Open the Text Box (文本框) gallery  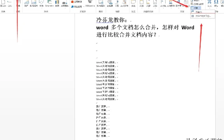click(163, 3)
